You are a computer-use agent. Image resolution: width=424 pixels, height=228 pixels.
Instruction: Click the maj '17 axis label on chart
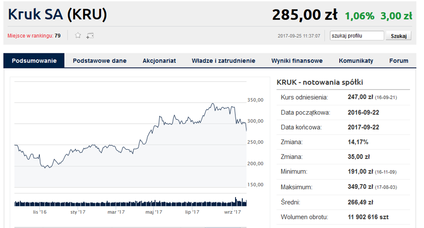click(154, 212)
